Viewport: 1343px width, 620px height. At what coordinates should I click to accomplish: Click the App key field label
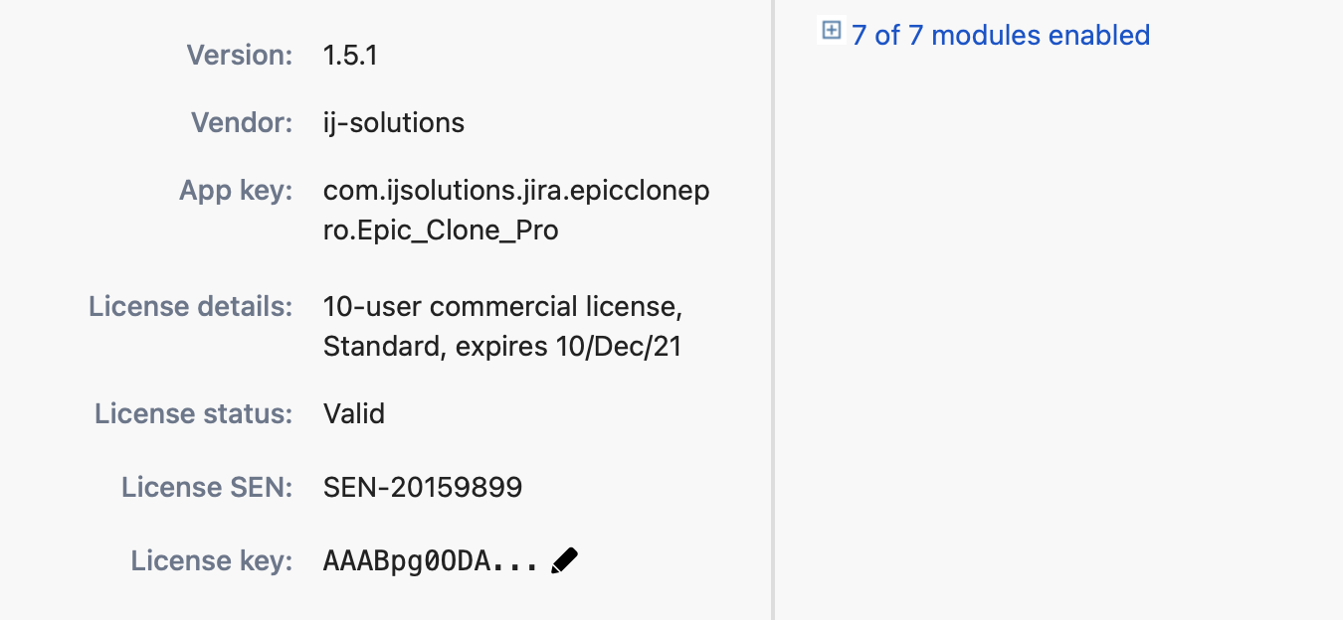click(236, 191)
